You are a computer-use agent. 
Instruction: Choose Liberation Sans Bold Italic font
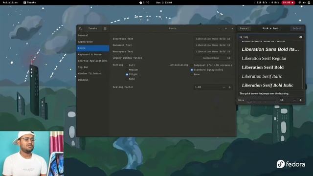point(270,49)
